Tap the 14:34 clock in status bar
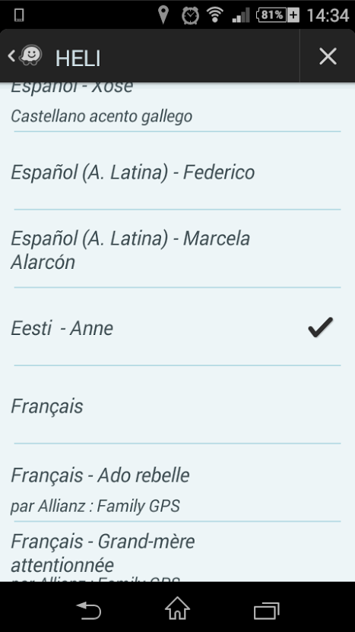The height and width of the screenshot is (632, 355). pyautogui.click(x=328, y=15)
